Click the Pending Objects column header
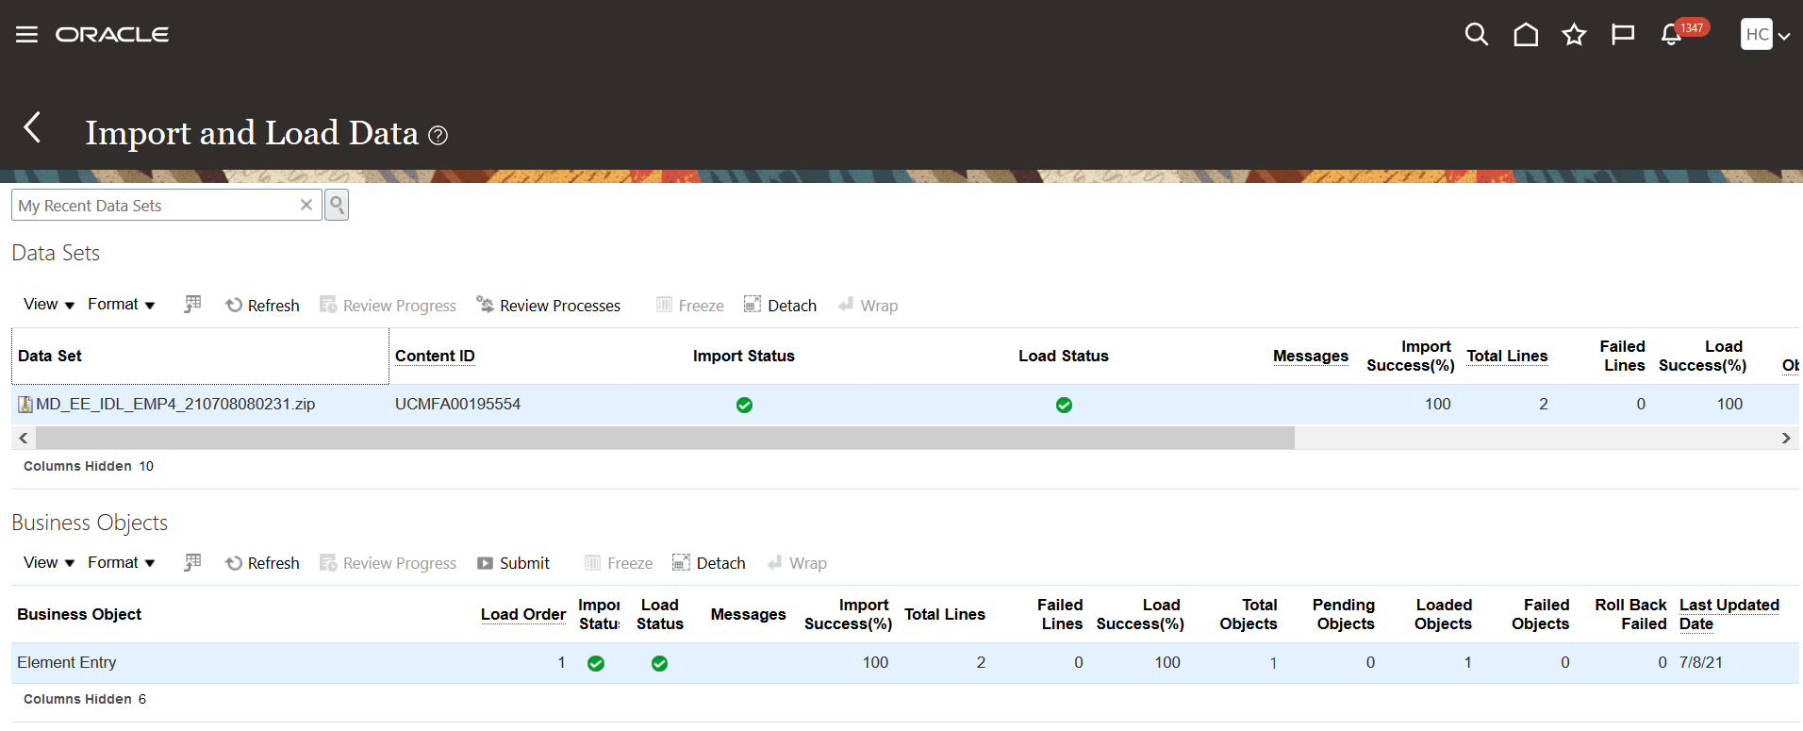 click(1344, 614)
